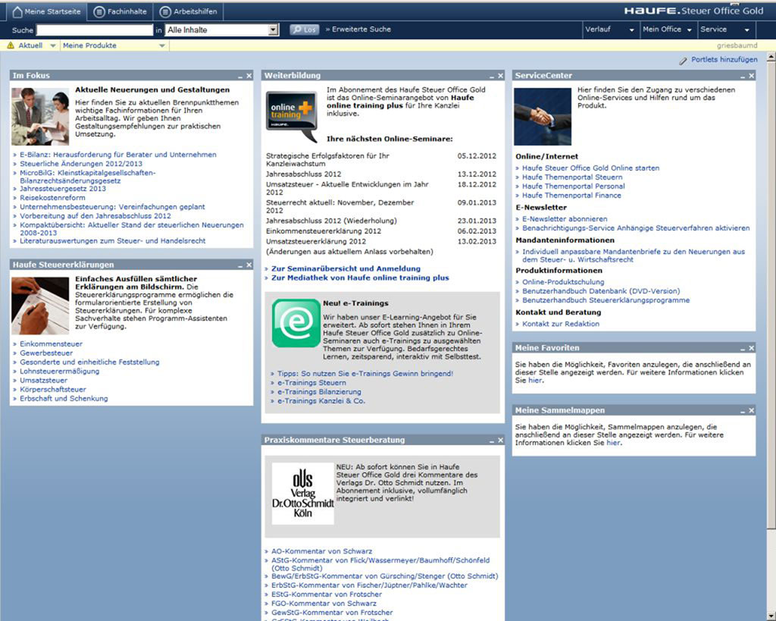Select the Einkommensteuererklärung 2012 seminar row
776x621 pixels.
click(x=381, y=231)
